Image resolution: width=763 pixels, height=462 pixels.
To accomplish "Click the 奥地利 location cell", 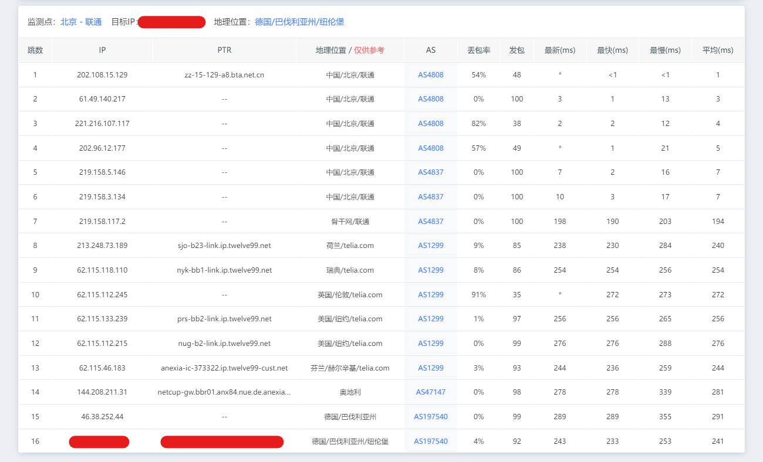I will [350, 392].
